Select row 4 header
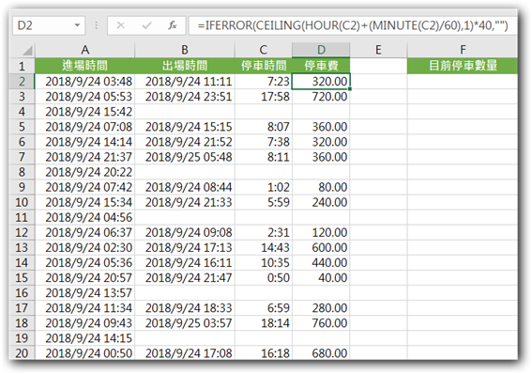Screen dimensions: 532x374 [x=22, y=112]
